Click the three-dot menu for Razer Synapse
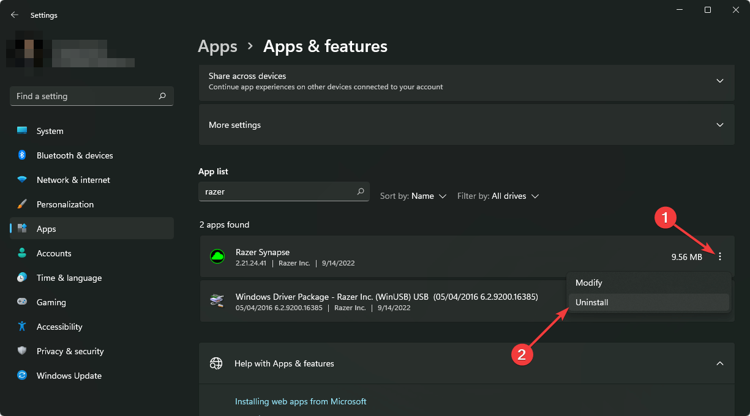Viewport: 750px width, 416px height. click(x=720, y=257)
